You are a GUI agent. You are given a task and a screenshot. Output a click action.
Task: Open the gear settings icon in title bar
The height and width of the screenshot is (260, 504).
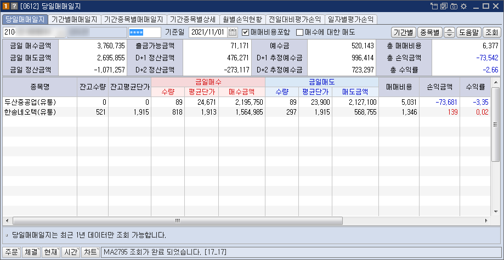[x=463, y=6]
